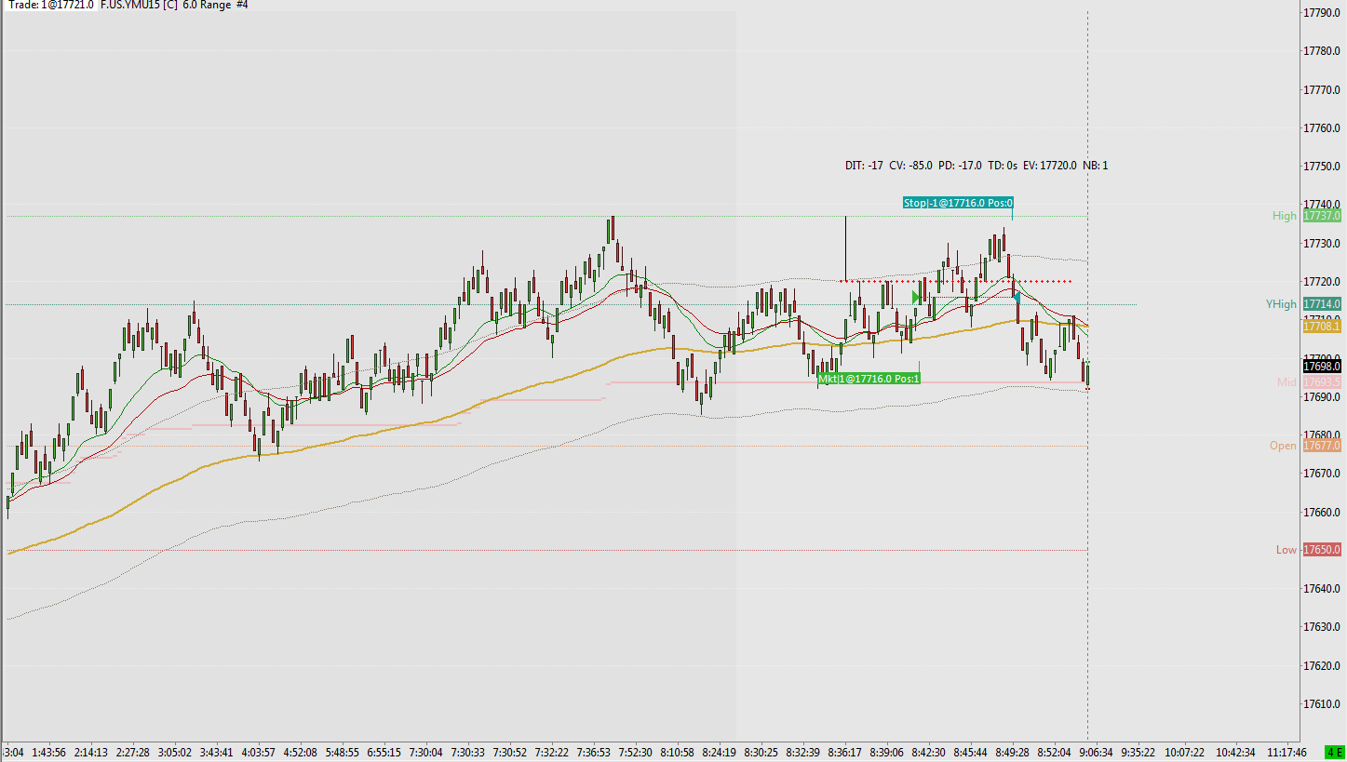Click the Open 17677.0 price tag
Image resolution: width=1347 pixels, height=762 pixels.
pos(1323,446)
